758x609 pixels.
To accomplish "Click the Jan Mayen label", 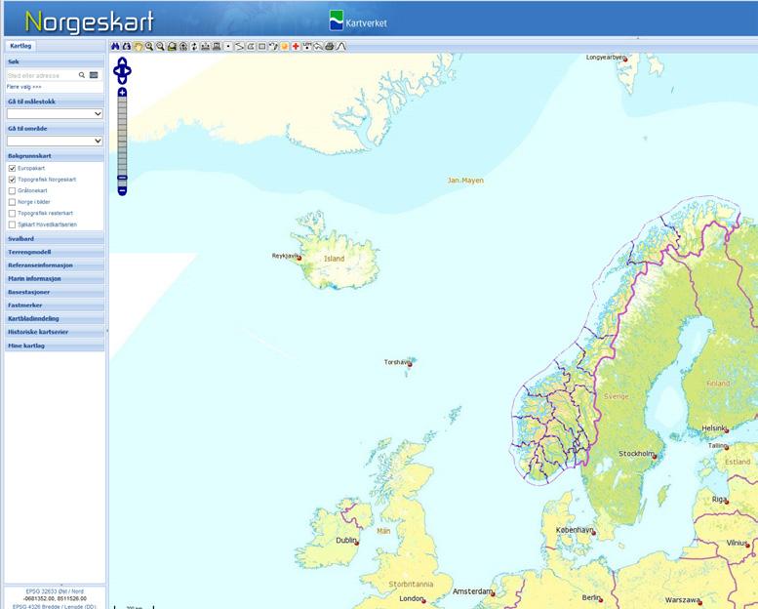I will tap(465, 181).
